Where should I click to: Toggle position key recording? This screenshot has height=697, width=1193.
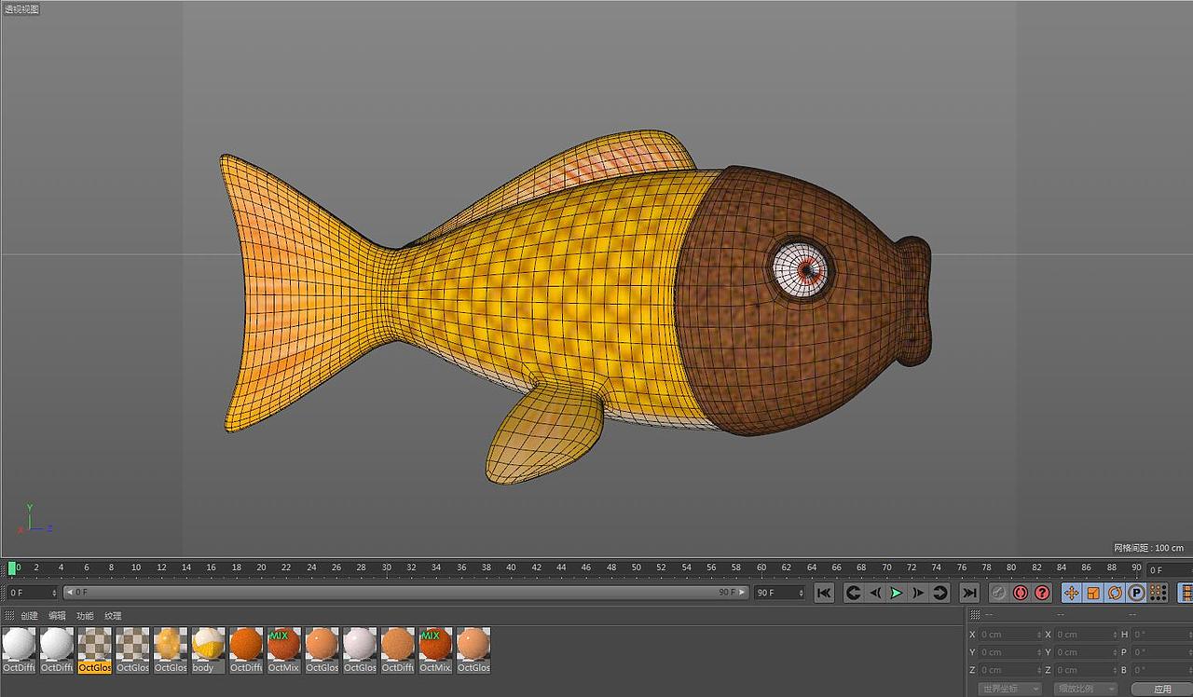click(x=1072, y=593)
